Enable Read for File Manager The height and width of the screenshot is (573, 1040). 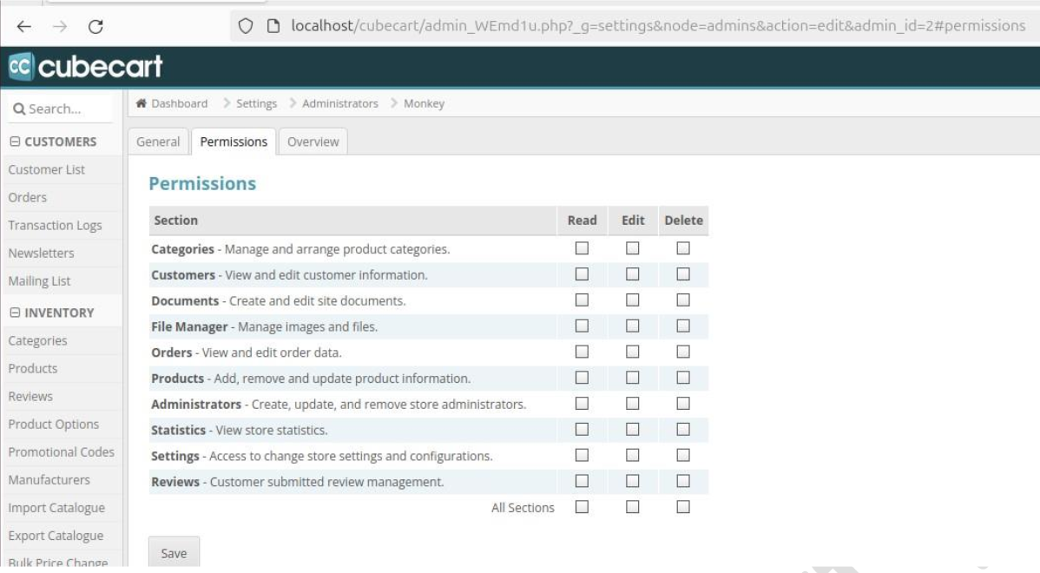point(582,326)
